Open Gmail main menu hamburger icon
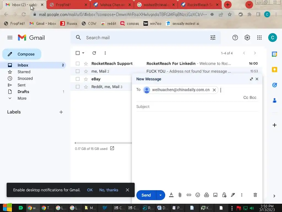Viewport: 282px width, 212px height. tap(10, 38)
